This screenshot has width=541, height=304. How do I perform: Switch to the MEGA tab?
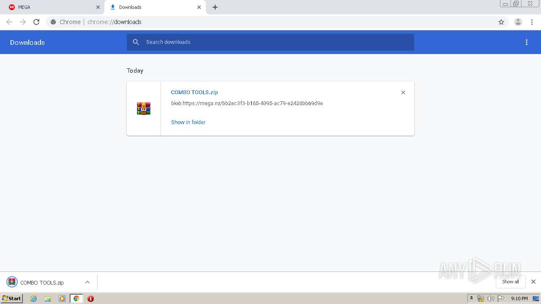[53, 7]
